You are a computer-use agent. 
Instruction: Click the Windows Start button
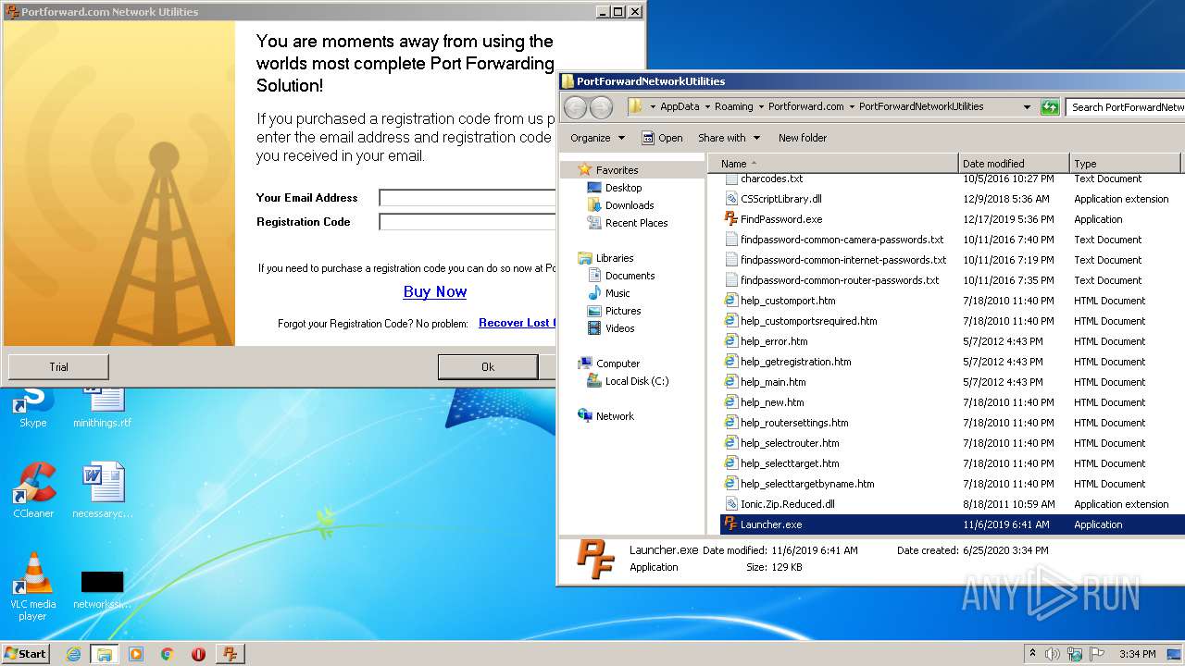coord(26,654)
